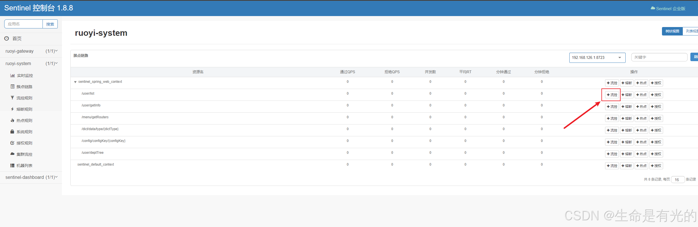Click the sentinel_default_context resource name

96,164
